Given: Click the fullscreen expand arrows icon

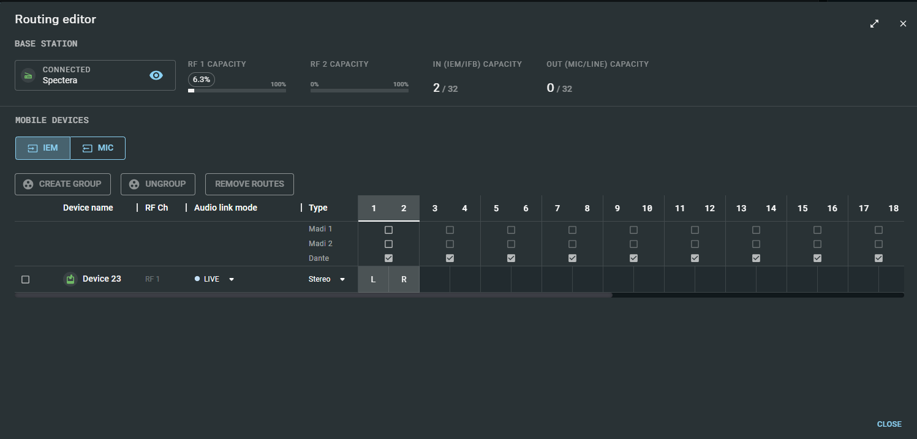Looking at the screenshot, I should tap(874, 23).
